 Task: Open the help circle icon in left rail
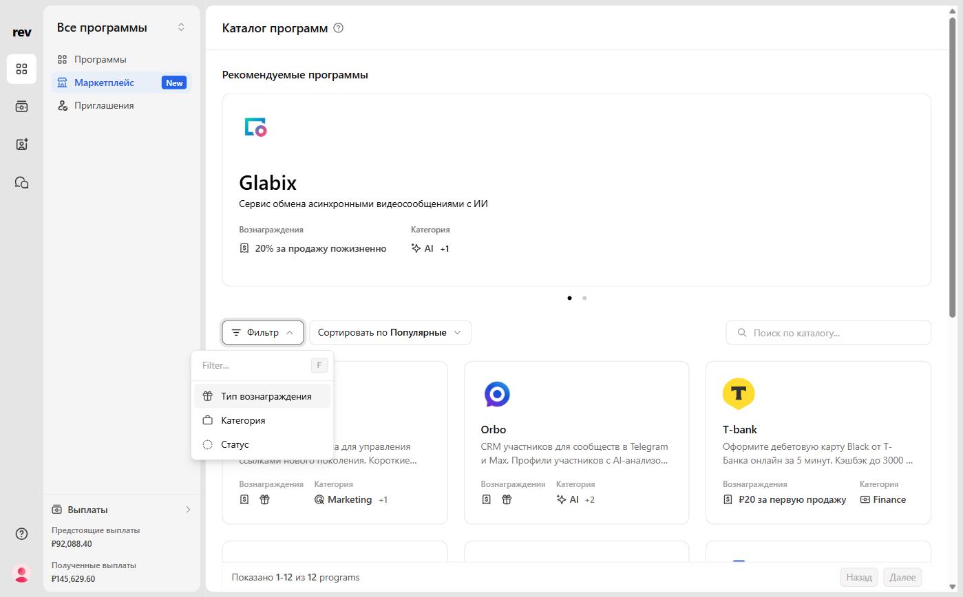coord(21,534)
